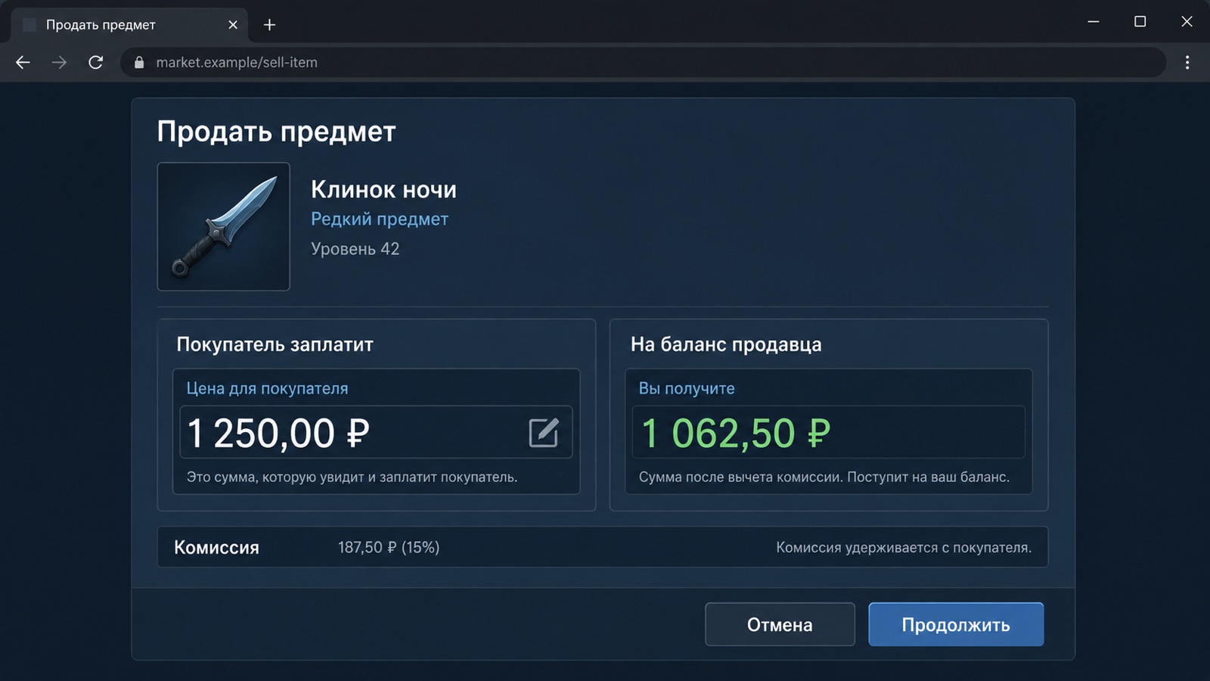The height and width of the screenshot is (681, 1210).
Task: Reload the page with the refresh icon
Action: coord(95,63)
